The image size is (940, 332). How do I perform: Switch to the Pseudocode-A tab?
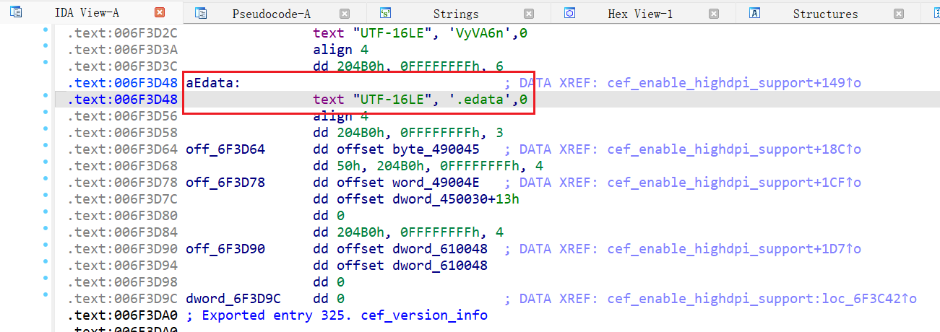coord(271,14)
